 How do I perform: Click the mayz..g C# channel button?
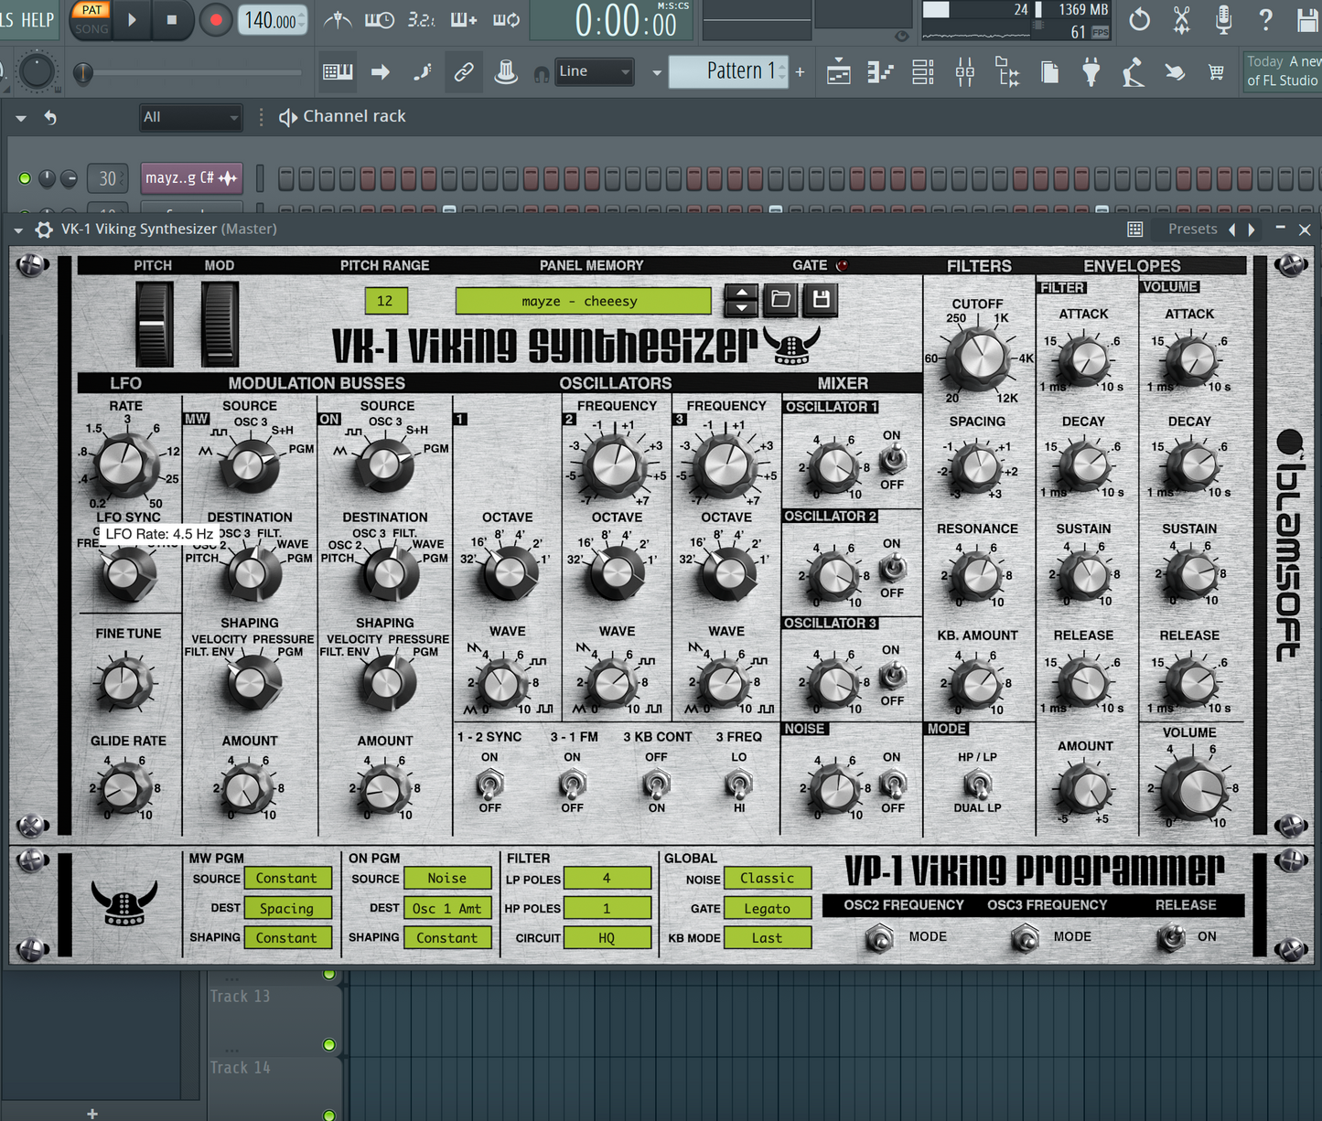point(191,177)
